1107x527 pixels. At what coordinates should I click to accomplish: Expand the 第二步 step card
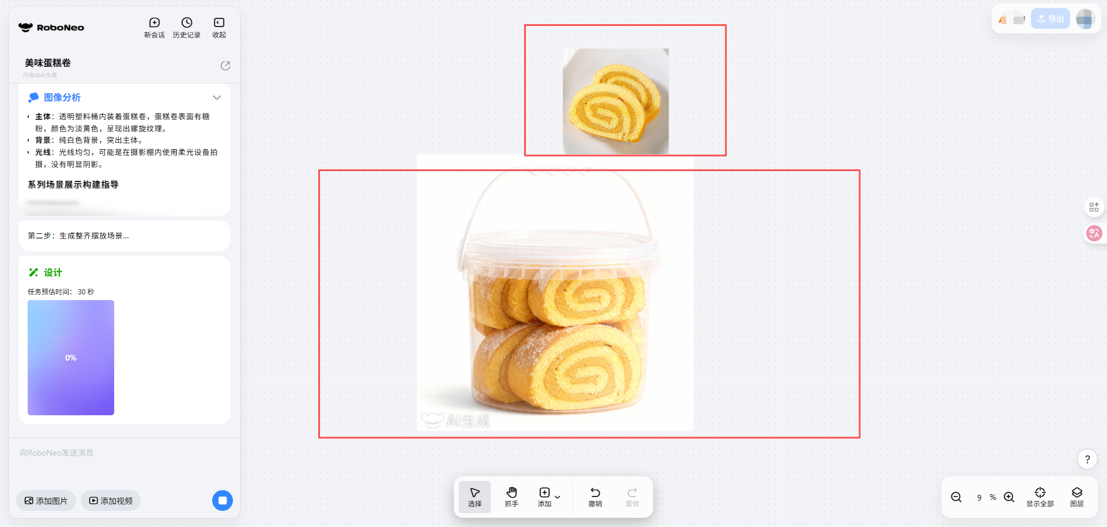coord(125,236)
